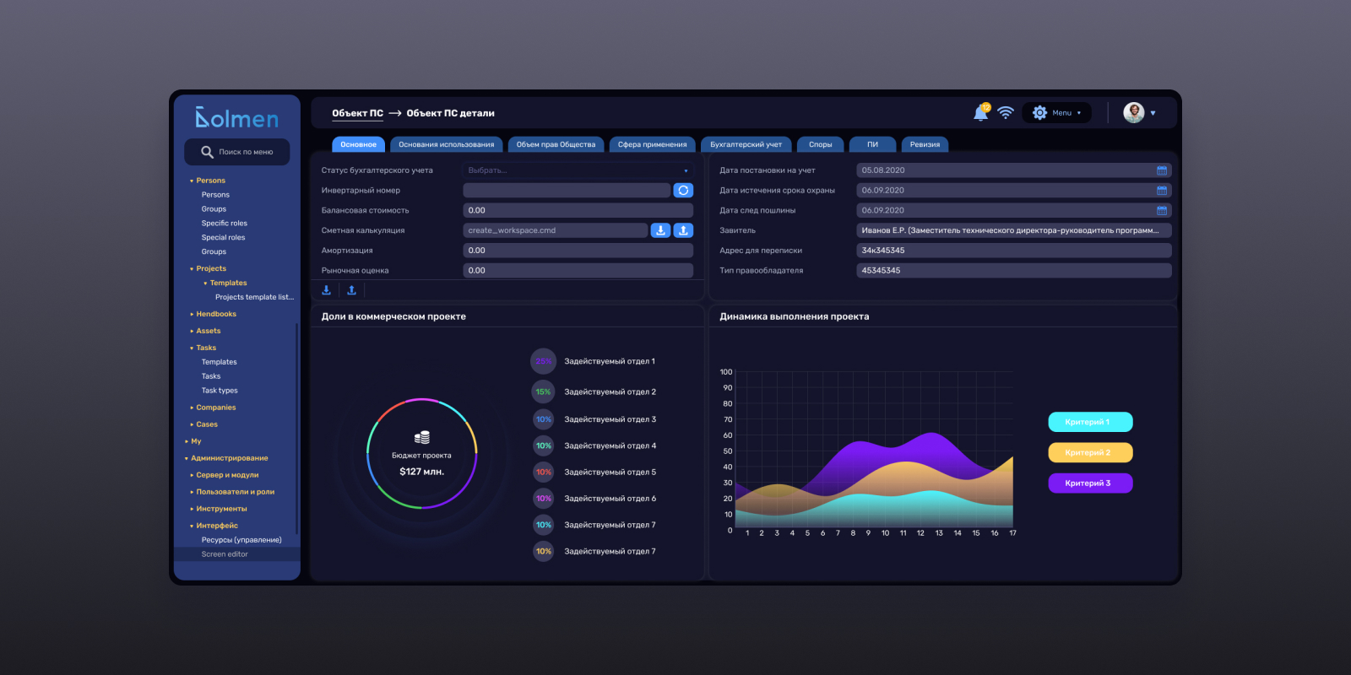Open Projects template list item
This screenshot has height=675, width=1351.
point(254,297)
